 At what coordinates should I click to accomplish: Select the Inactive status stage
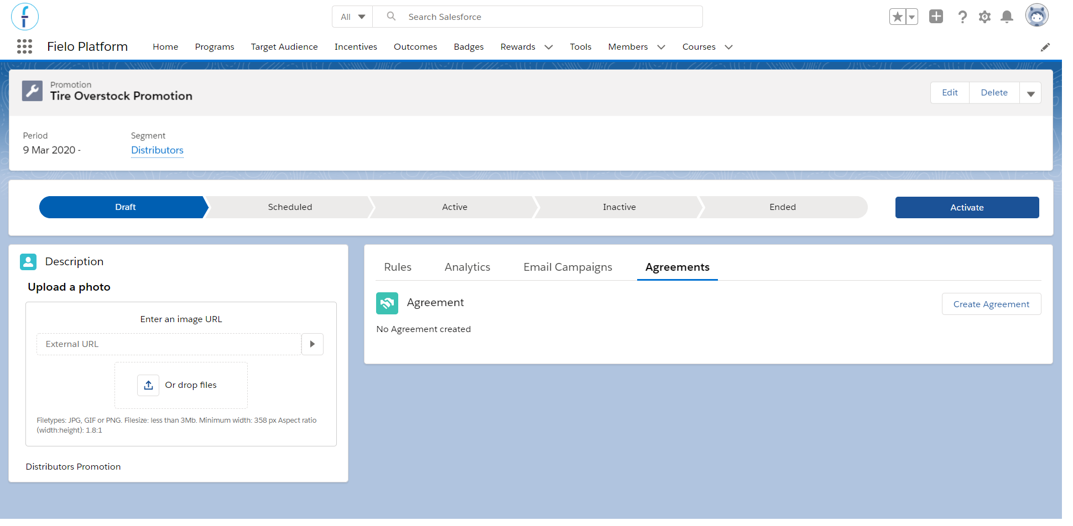click(619, 207)
